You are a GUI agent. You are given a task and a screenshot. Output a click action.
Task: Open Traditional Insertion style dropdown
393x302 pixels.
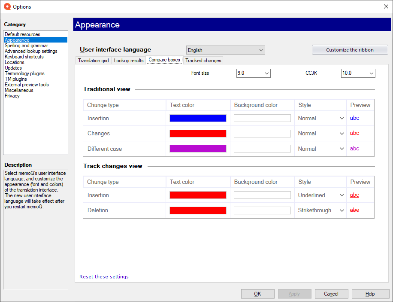pyautogui.click(x=320, y=118)
